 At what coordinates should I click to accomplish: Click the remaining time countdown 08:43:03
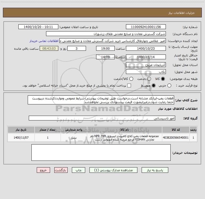click(x=49, y=48)
